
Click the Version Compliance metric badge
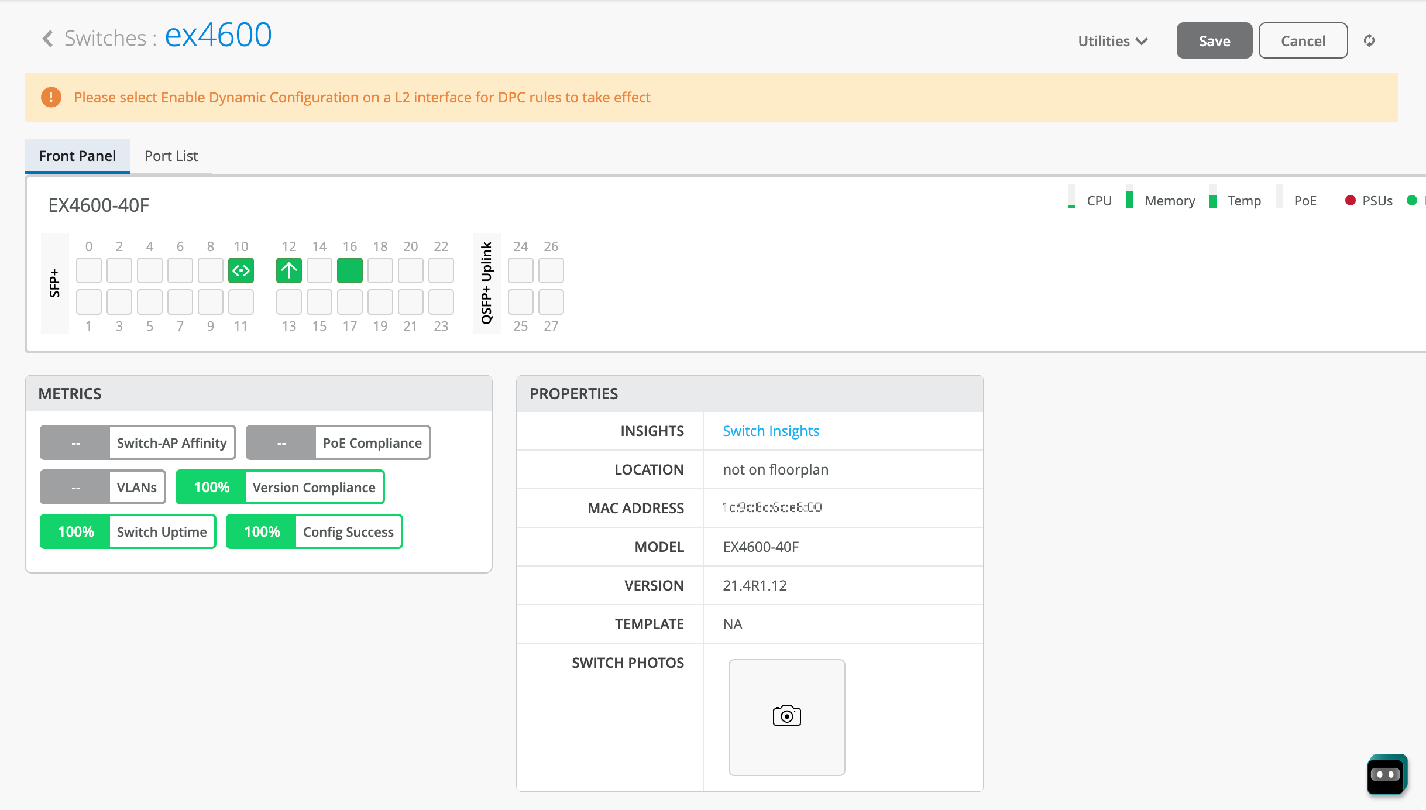point(280,487)
